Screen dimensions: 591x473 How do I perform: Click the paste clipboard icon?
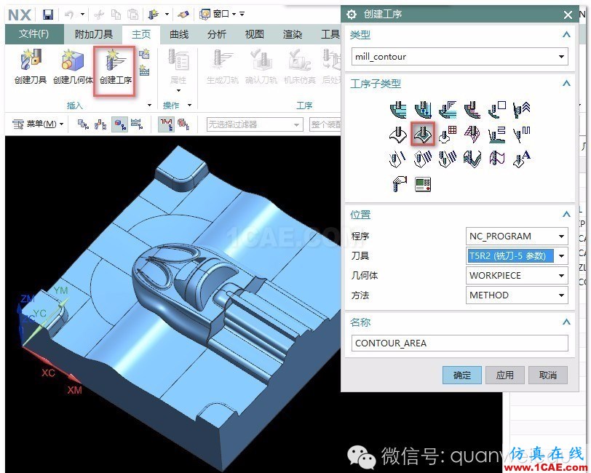132,15
